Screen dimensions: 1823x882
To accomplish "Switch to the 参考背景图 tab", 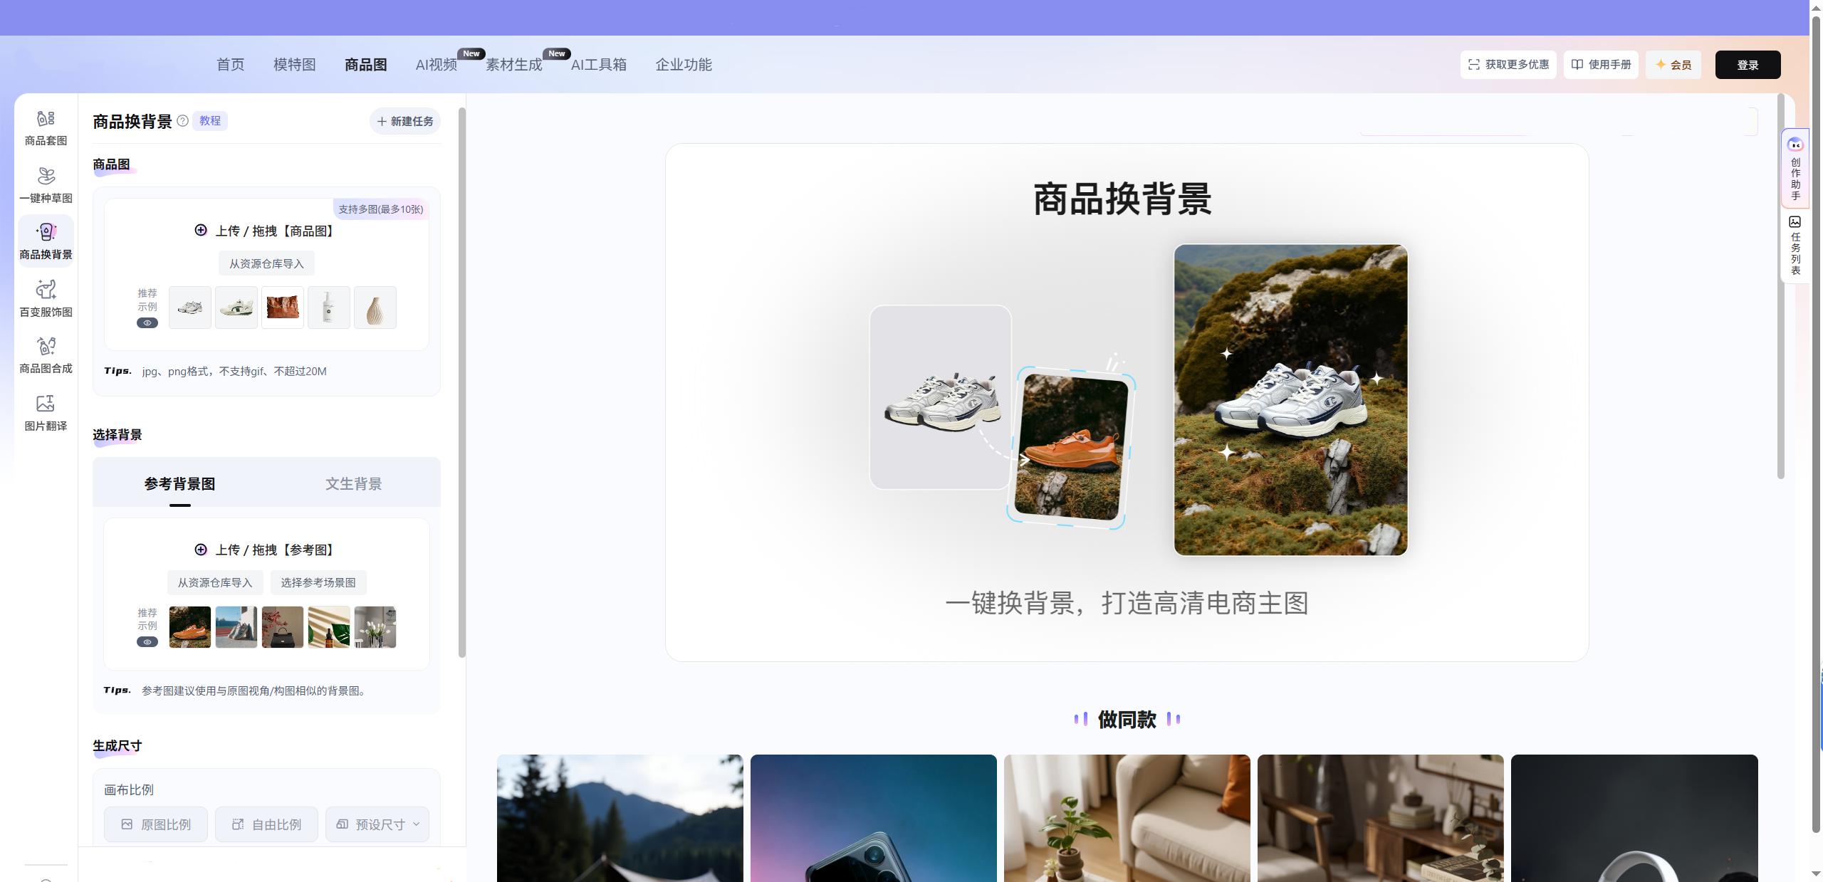I will coord(179,484).
